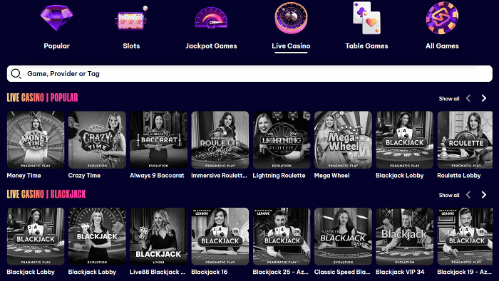This screenshot has width=499, height=281.
Task: Open the Slots category tab
Action: [131, 46]
